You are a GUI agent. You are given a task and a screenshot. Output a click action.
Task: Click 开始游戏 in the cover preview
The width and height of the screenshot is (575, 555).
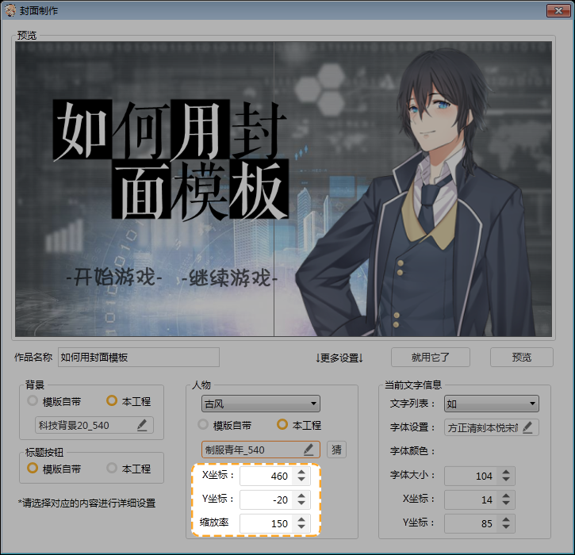coord(114,280)
